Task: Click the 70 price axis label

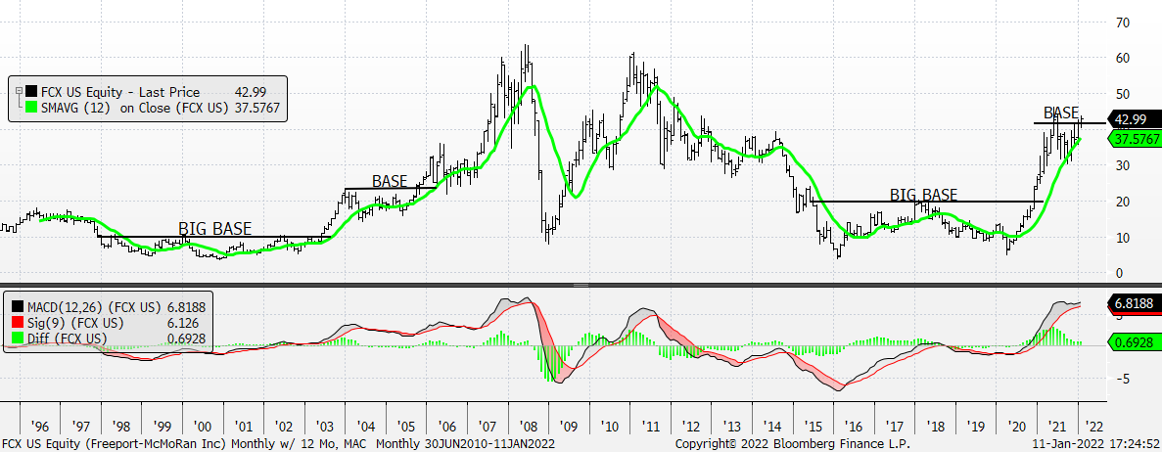Action: click(x=1123, y=23)
